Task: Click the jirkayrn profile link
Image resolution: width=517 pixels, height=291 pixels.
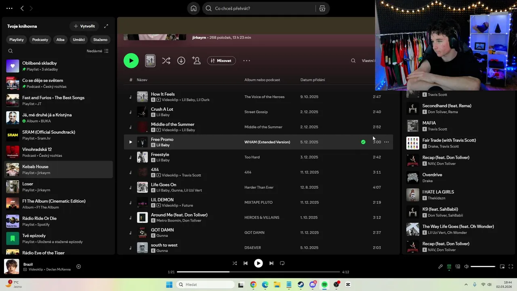Action: click(200, 38)
